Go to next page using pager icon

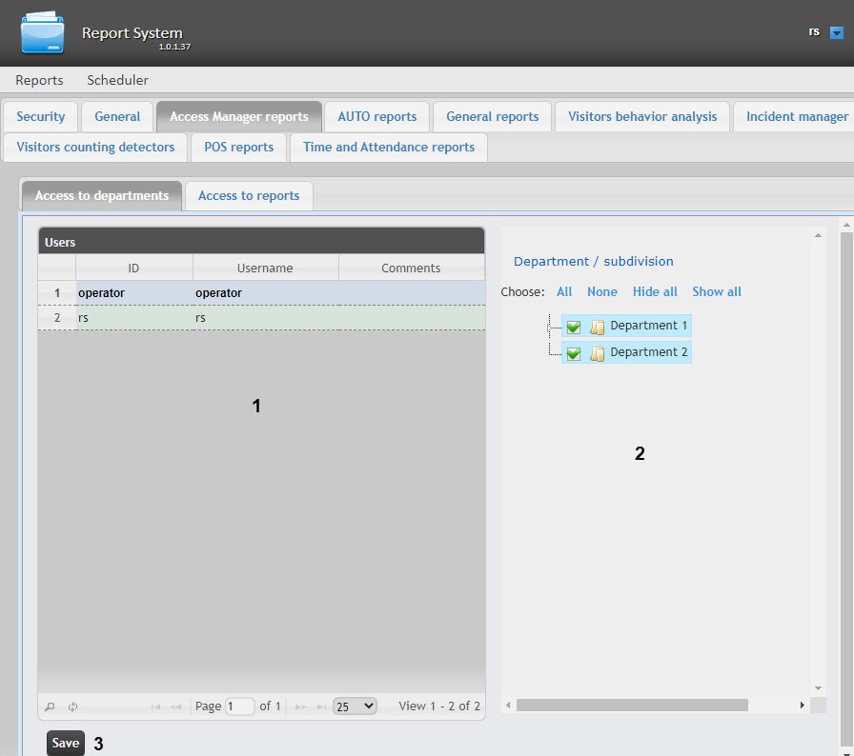coord(300,706)
